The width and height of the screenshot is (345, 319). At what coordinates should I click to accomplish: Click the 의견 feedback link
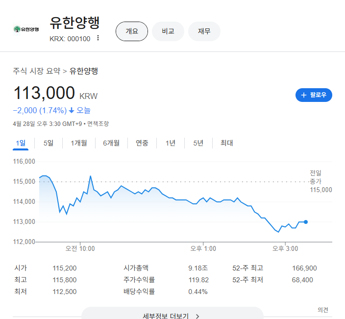(x=323, y=310)
